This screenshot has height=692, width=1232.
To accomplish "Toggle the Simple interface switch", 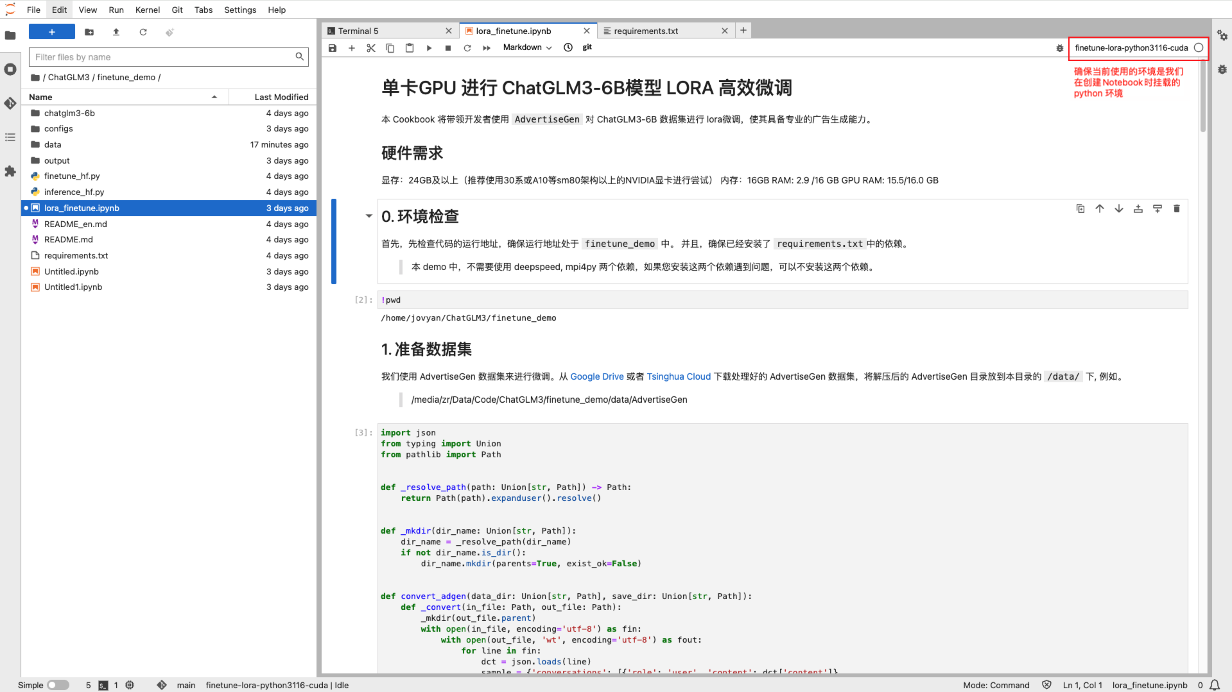I will 57,685.
